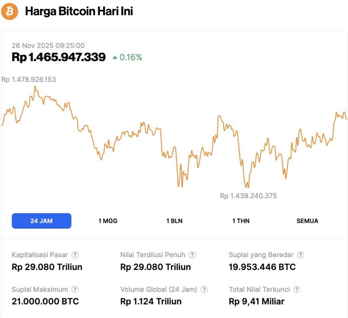The height and width of the screenshot is (318, 348).
Task: Click the Nilai Terdilusi Penuh help icon
Action: (x=192, y=255)
